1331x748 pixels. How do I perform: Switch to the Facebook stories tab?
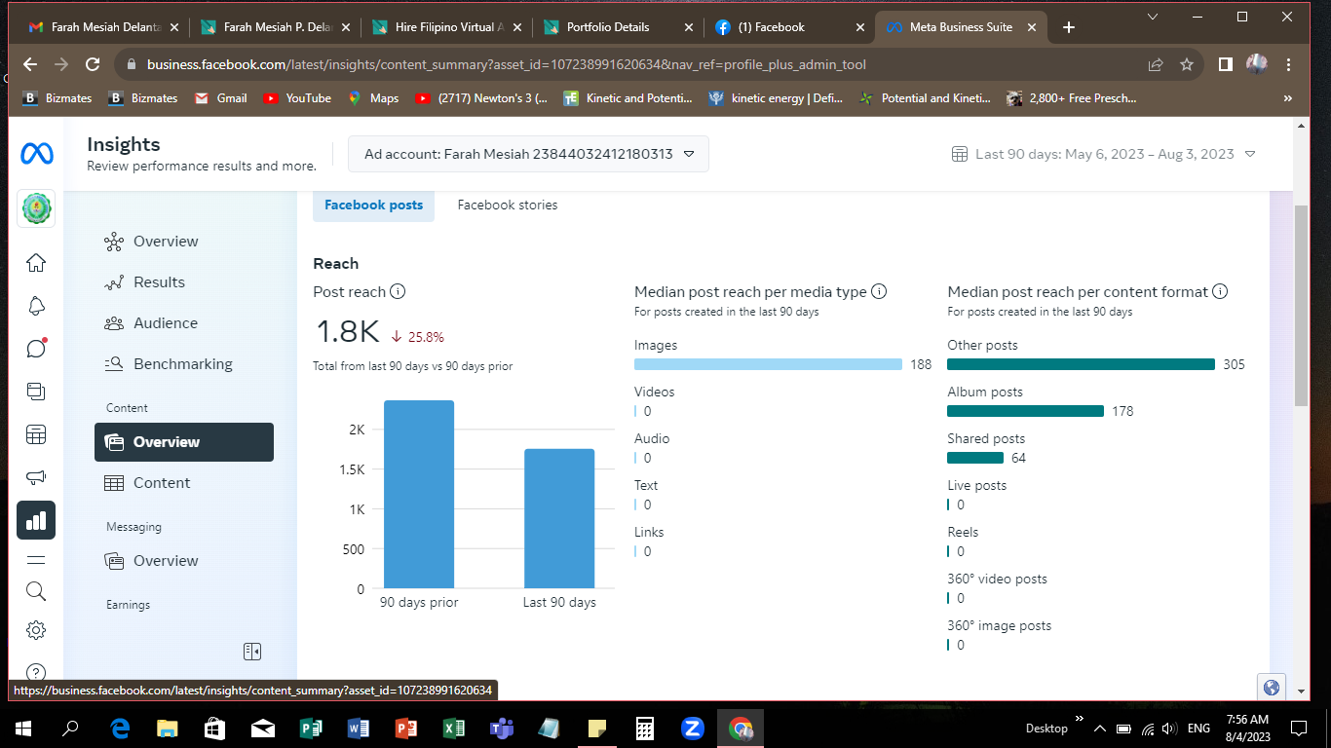point(508,206)
